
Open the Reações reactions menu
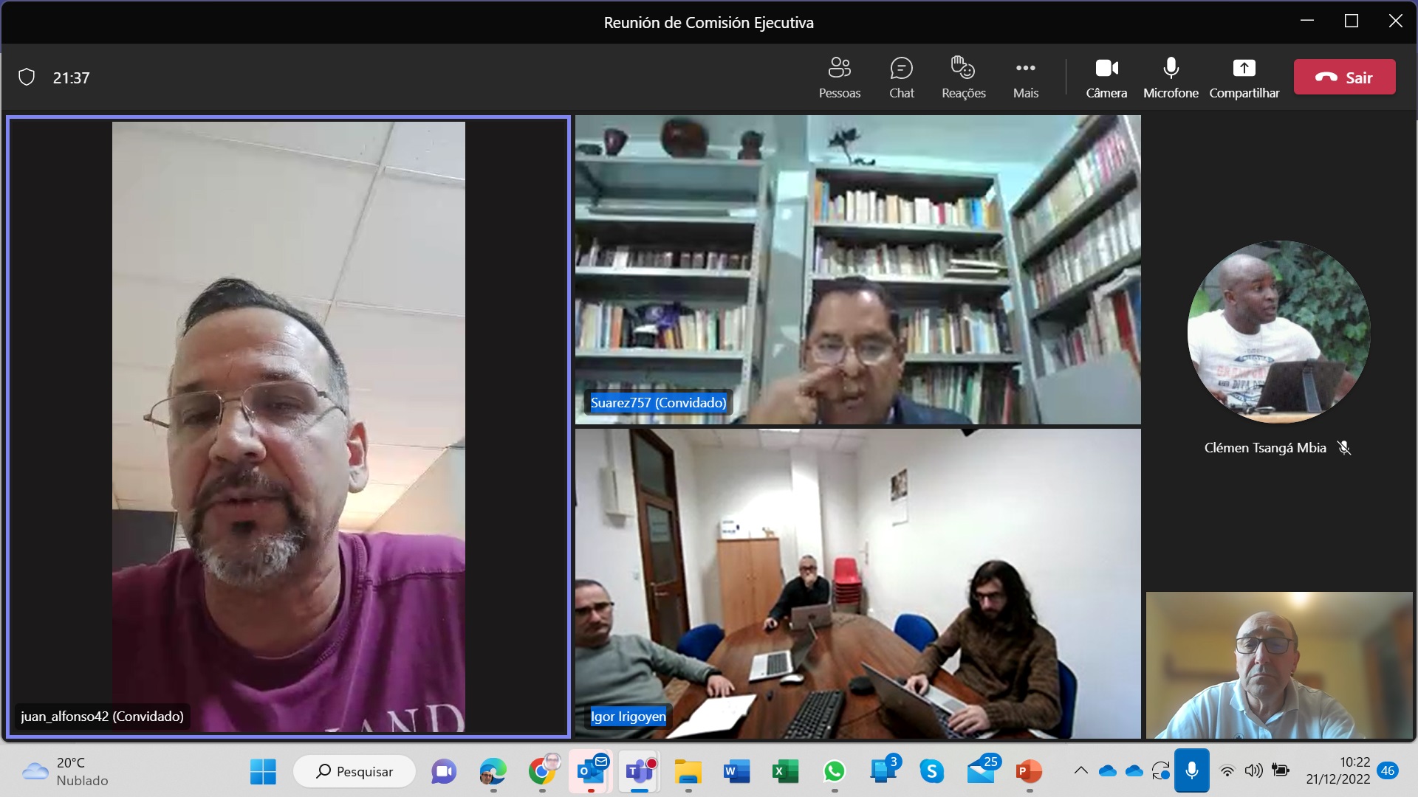(x=963, y=77)
